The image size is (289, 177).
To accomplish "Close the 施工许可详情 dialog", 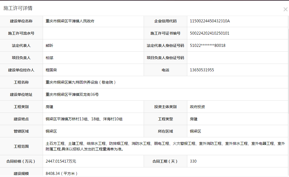I will click(x=285, y=10).
